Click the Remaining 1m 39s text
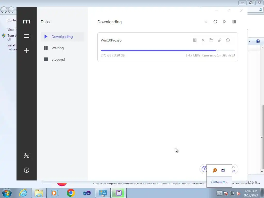 pyautogui.click(x=214, y=55)
